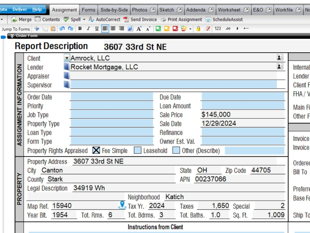Check the Other (Describe) checkbox

point(176,150)
